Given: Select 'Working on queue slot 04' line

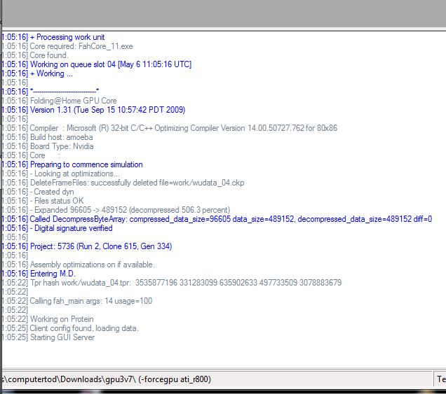Looking at the screenshot, I should click(97, 64).
